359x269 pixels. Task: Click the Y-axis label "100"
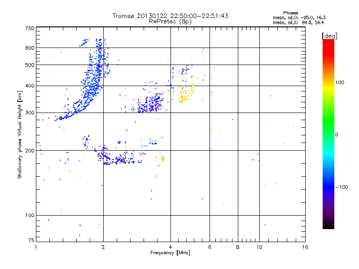coord(30,215)
